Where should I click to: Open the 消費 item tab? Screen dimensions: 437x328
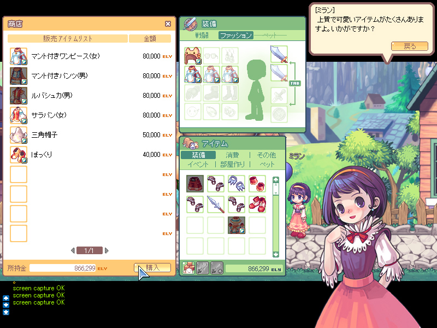232,155
